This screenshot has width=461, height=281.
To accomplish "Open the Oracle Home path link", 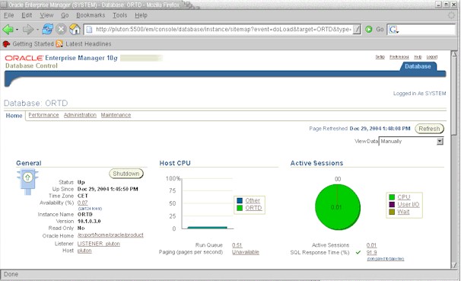I will tap(110, 235).
